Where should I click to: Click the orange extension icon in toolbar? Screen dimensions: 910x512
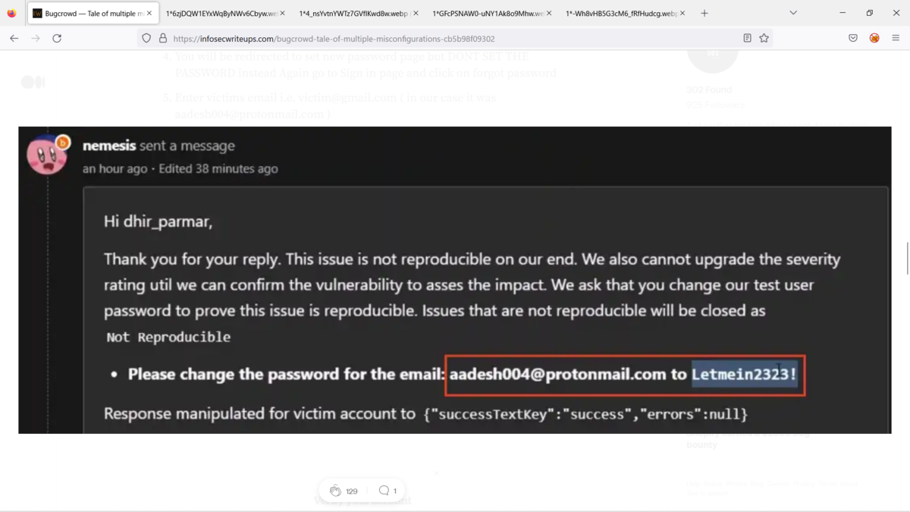tap(874, 38)
